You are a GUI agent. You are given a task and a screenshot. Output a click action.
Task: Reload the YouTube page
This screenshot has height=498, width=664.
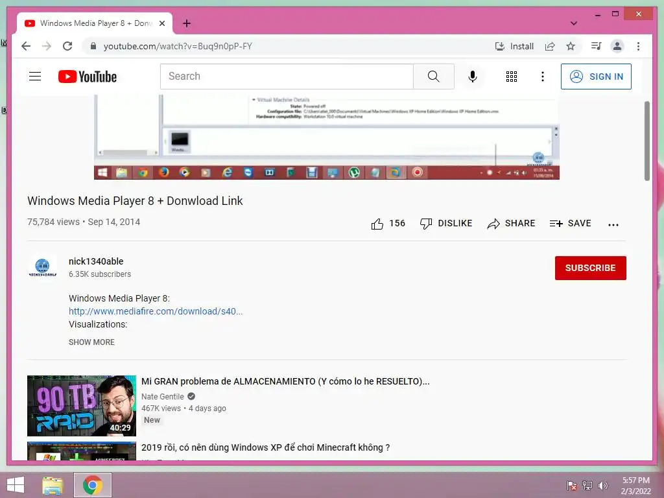(x=67, y=46)
